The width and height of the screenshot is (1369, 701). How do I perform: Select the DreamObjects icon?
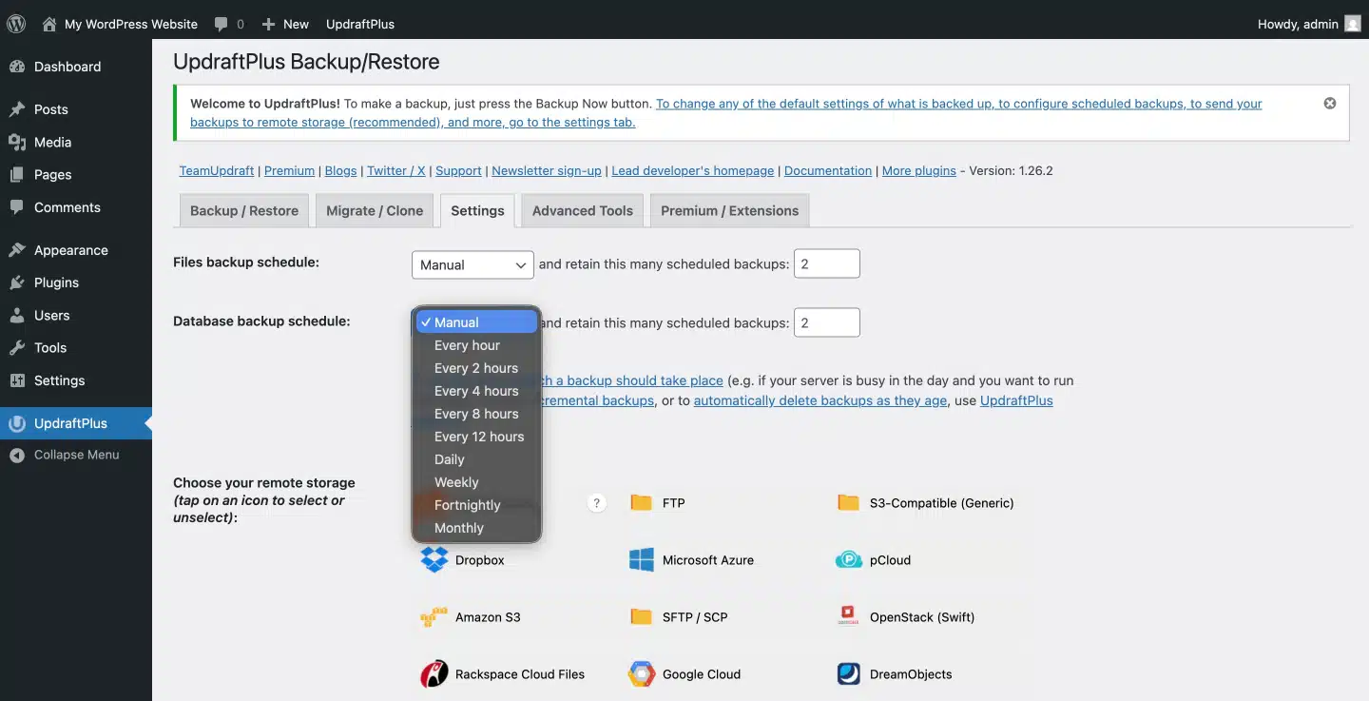(849, 674)
